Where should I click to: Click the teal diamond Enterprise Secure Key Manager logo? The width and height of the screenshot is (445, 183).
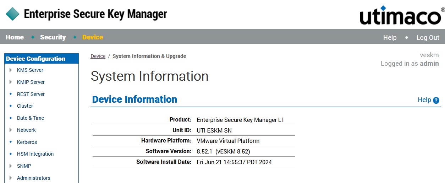(x=13, y=14)
